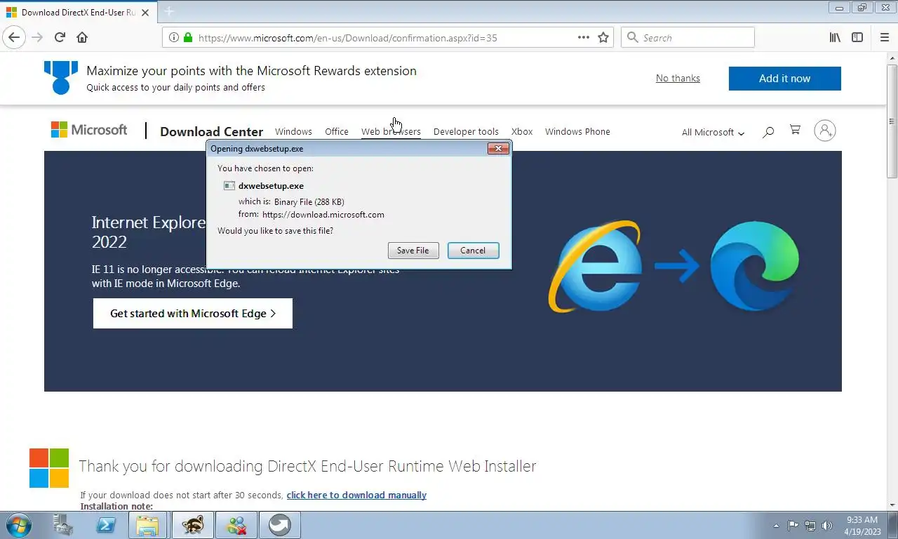Click the green secure padlock icon
Screen dimensions: 898x539
(188, 38)
